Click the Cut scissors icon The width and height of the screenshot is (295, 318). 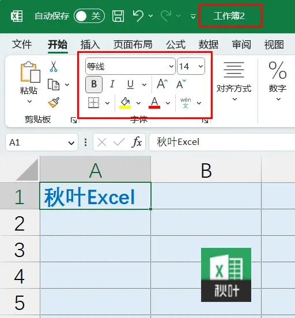click(54, 66)
